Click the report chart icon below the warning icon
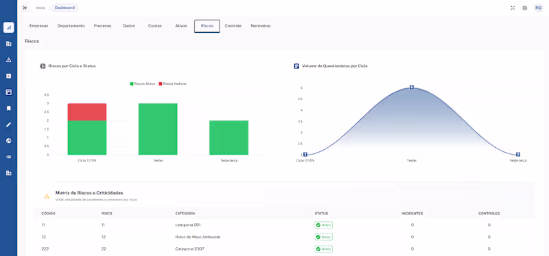This screenshot has width=549, height=256. [x=9, y=76]
